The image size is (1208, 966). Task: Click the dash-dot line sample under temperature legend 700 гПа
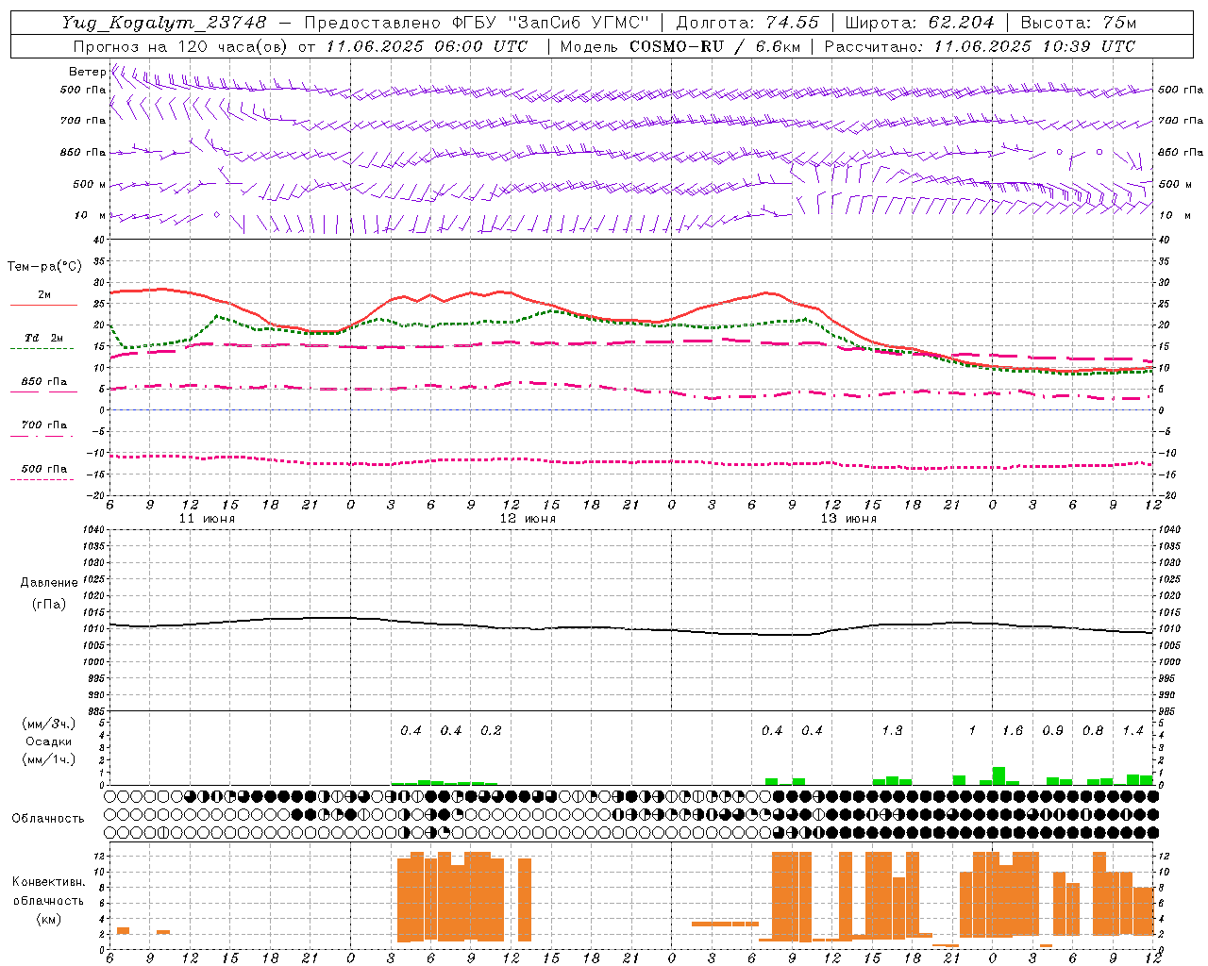(42, 436)
